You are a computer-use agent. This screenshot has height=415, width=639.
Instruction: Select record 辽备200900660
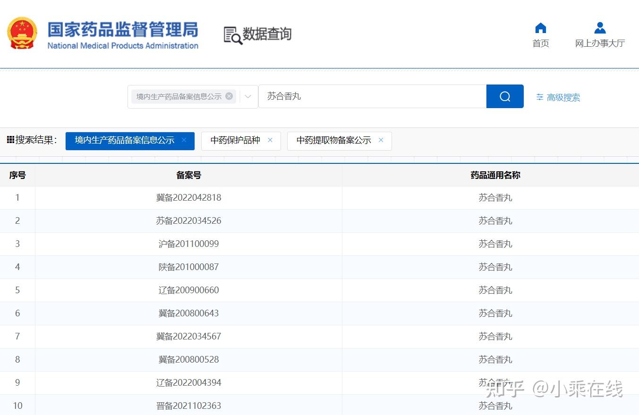click(188, 290)
